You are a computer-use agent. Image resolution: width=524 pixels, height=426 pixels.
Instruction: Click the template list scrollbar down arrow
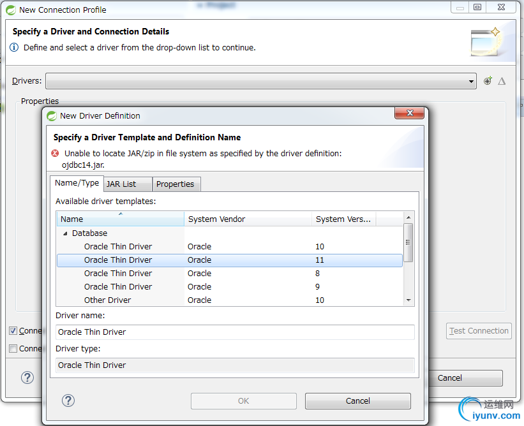408,300
